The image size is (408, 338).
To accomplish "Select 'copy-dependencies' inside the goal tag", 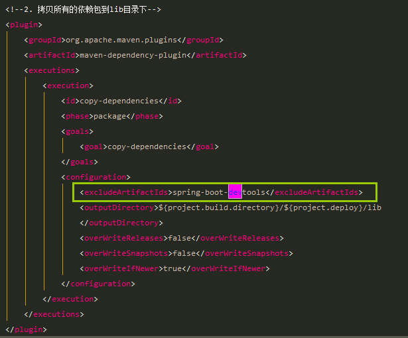I will click(x=147, y=146).
